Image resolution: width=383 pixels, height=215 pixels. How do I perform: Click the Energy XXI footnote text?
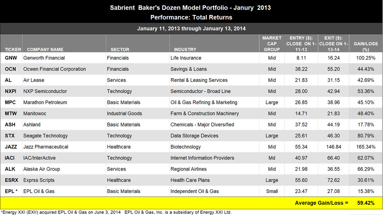pos(116,212)
